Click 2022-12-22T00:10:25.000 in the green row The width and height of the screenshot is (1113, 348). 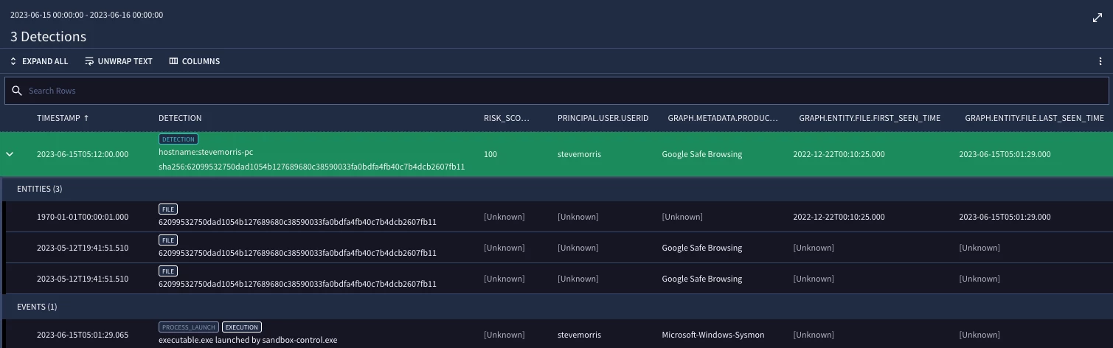[839, 154]
